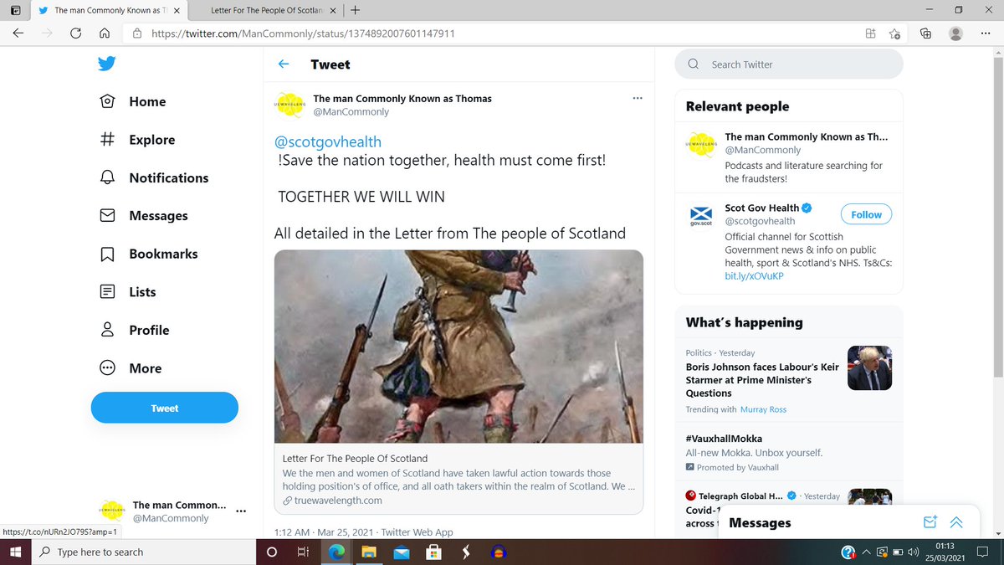Image resolution: width=1004 pixels, height=565 pixels.
Task: Follow the Scot Gov Health account
Action: coord(866,214)
